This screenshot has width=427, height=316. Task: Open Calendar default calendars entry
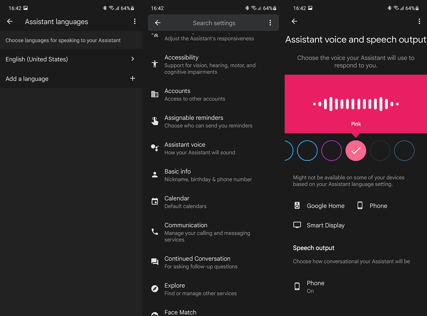click(x=213, y=202)
